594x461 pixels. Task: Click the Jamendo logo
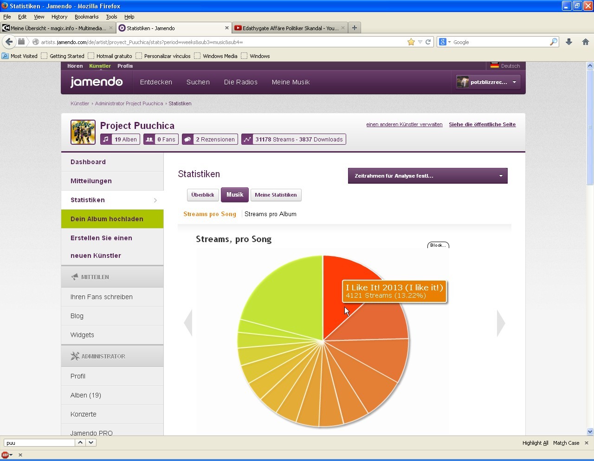pyautogui.click(x=97, y=82)
